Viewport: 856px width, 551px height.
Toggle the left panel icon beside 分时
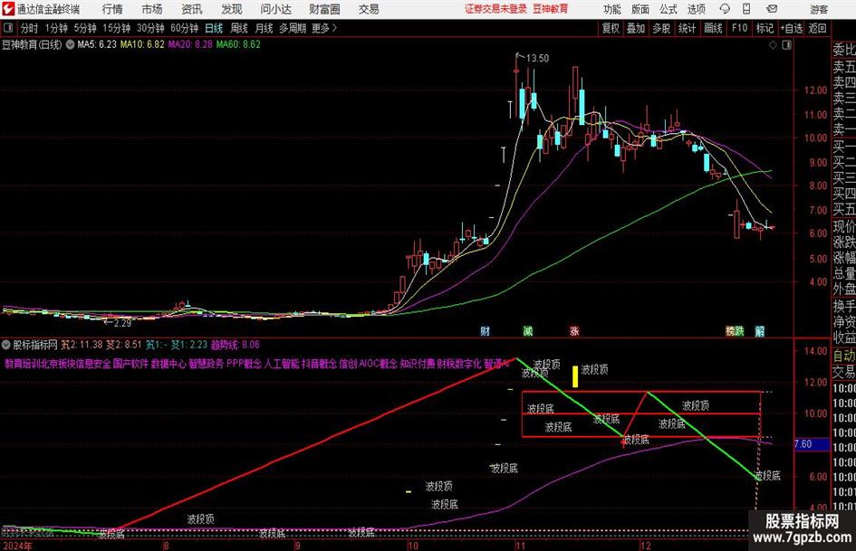click(x=8, y=28)
